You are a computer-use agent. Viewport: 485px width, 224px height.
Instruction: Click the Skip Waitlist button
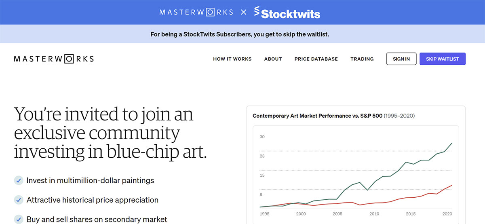[442, 59]
